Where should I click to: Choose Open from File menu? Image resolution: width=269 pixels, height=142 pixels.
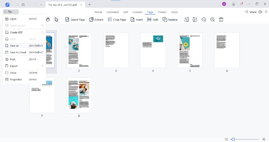pyautogui.click(x=24, y=19)
